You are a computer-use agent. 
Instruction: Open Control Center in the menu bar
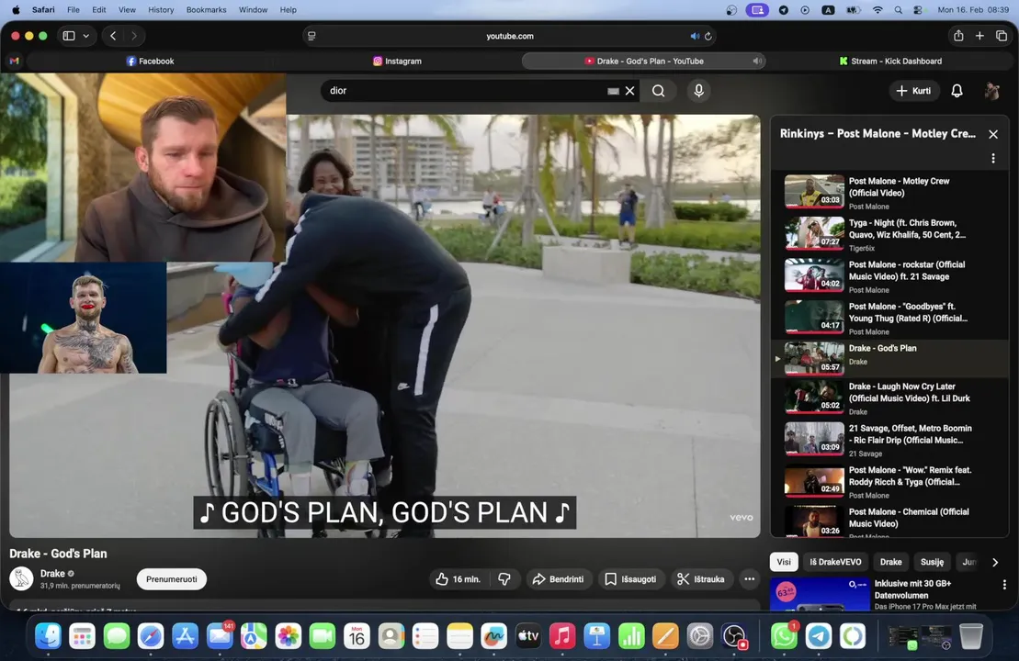tap(918, 10)
